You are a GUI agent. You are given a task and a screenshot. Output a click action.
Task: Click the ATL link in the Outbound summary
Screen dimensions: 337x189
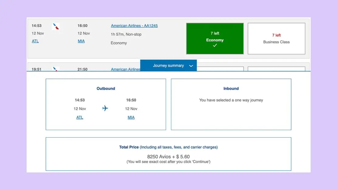point(80,118)
